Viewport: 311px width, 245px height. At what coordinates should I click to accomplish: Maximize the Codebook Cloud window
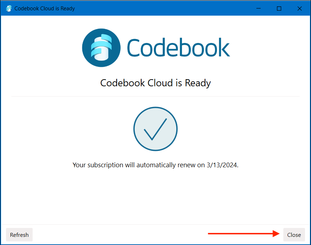coord(279,8)
